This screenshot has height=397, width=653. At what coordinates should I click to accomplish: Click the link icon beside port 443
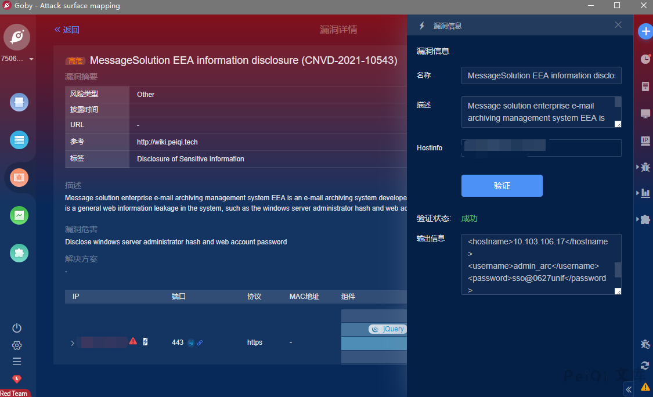click(x=200, y=343)
